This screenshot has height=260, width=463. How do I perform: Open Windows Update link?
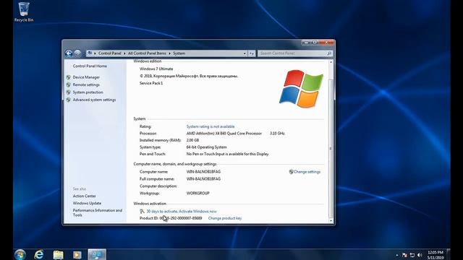click(x=87, y=204)
